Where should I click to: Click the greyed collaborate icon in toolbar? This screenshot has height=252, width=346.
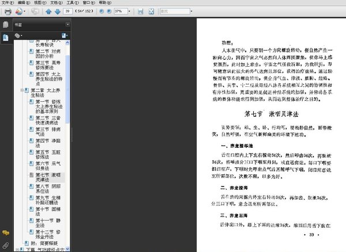click(35, 12)
